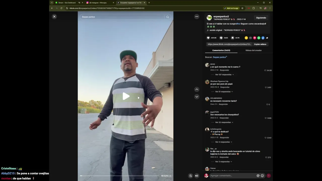Like DYLAN109993 comment heart
Viewport: 322px width, 181px height.
[x=267, y=104]
